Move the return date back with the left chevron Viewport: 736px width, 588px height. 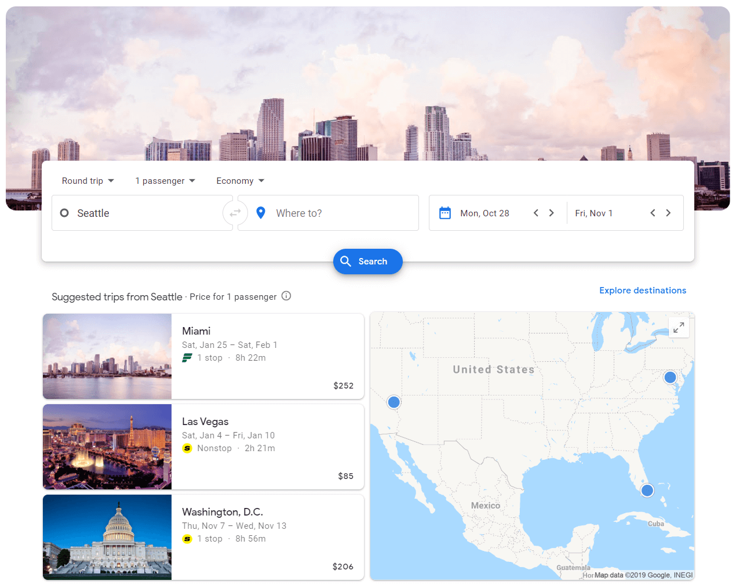click(x=653, y=213)
